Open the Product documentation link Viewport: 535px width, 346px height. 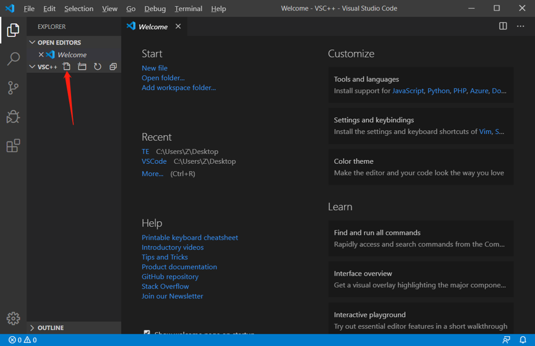tap(179, 267)
